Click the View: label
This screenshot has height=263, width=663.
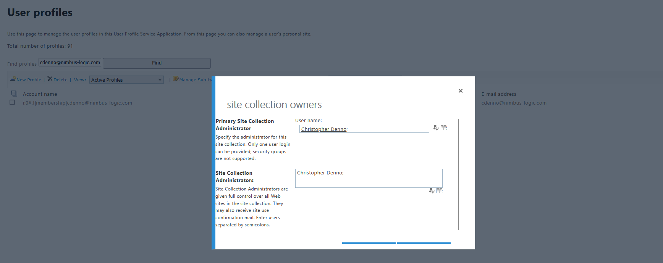pyautogui.click(x=80, y=80)
